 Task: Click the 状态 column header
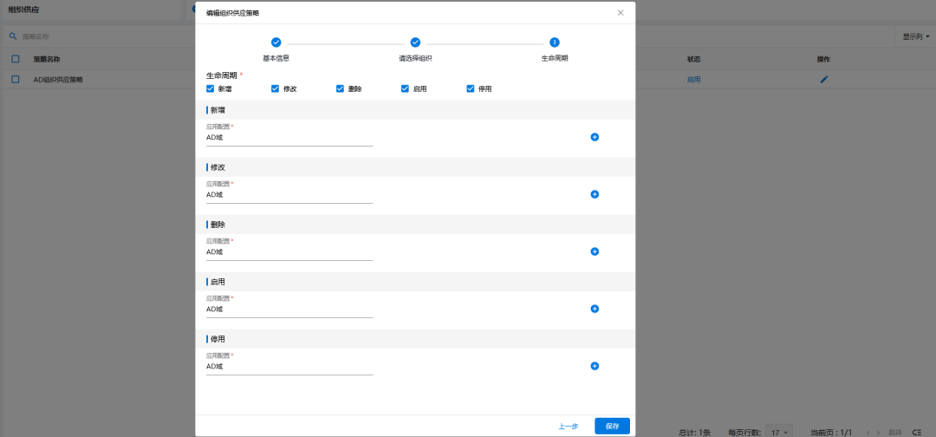tap(693, 59)
